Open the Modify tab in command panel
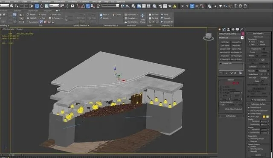 224,29
